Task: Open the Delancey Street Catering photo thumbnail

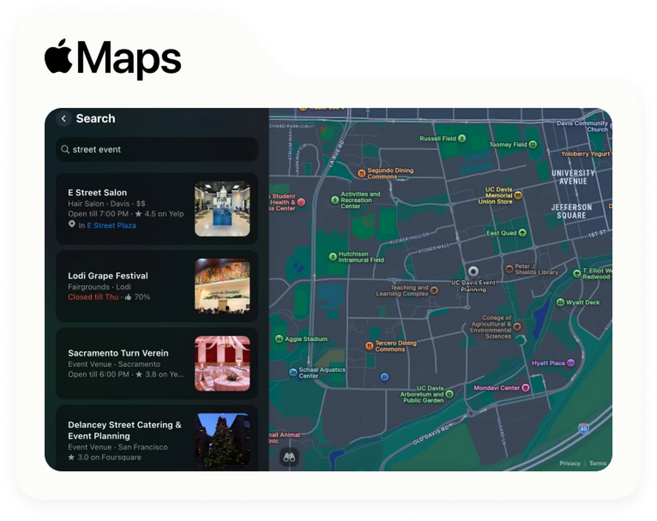Action: coord(222,441)
